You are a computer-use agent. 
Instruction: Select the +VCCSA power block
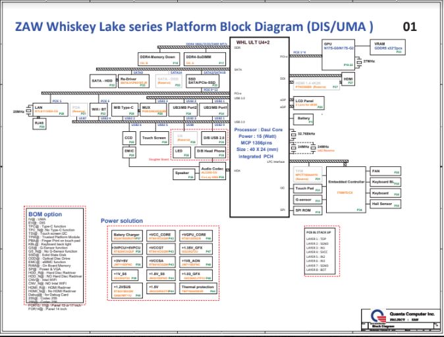coord(161,262)
